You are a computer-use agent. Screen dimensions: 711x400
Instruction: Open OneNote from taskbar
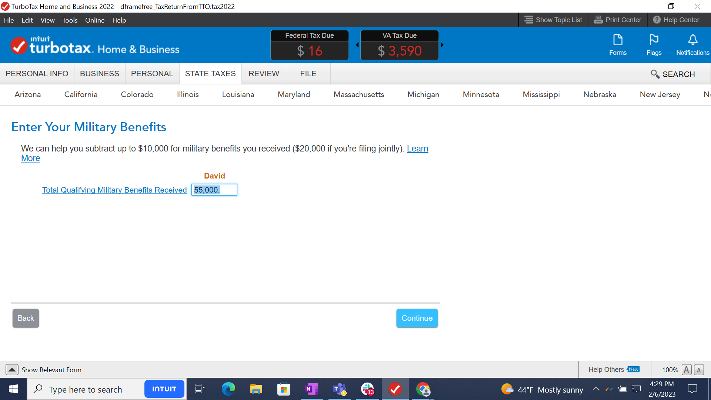tap(312, 389)
